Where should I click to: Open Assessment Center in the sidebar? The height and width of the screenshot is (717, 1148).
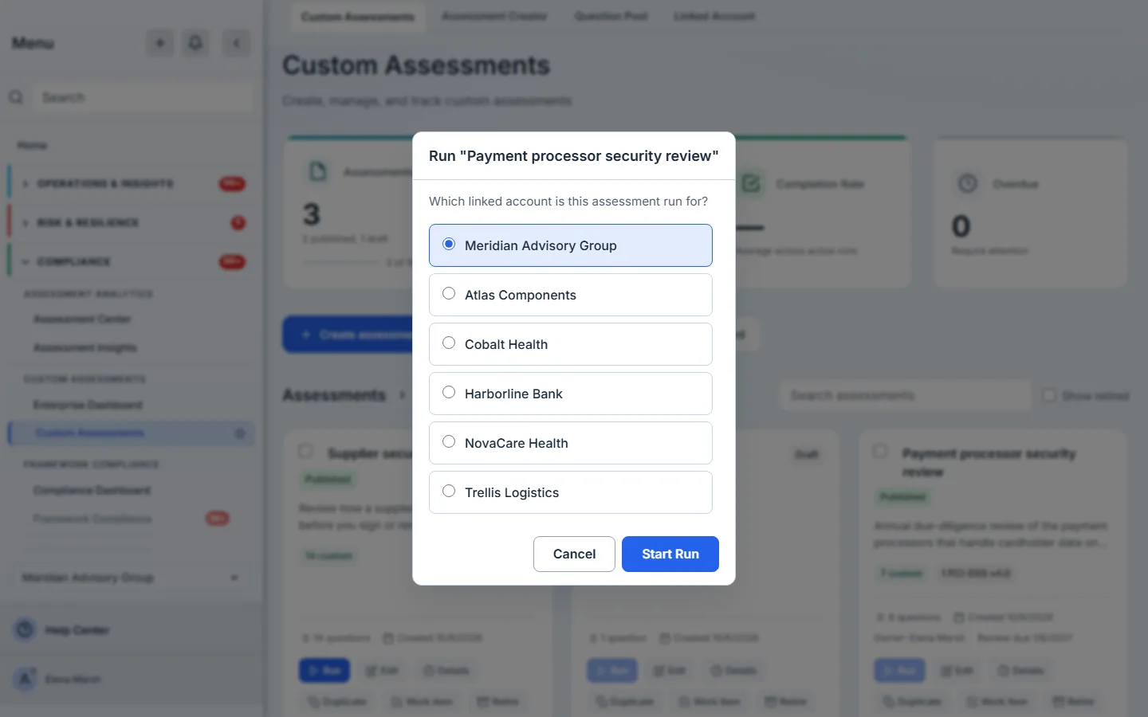click(x=82, y=319)
